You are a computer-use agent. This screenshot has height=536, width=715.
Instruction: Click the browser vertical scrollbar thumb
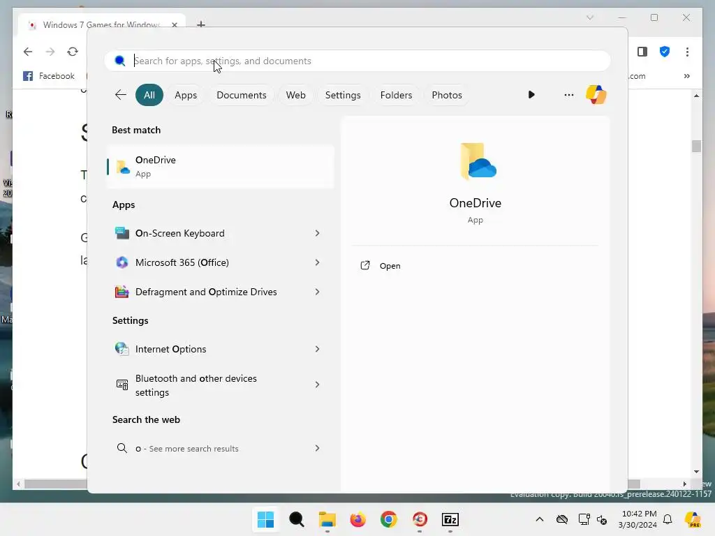click(x=696, y=146)
